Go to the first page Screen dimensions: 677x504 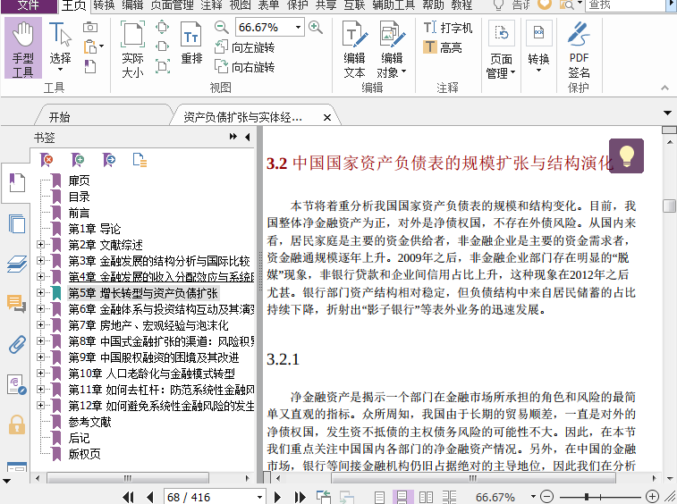click(x=128, y=497)
